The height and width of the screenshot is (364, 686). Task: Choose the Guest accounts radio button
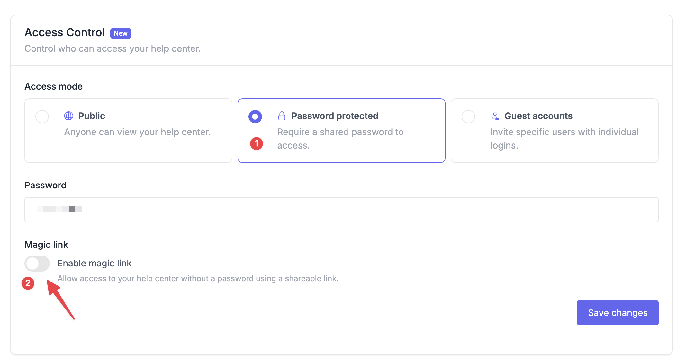pyautogui.click(x=468, y=117)
